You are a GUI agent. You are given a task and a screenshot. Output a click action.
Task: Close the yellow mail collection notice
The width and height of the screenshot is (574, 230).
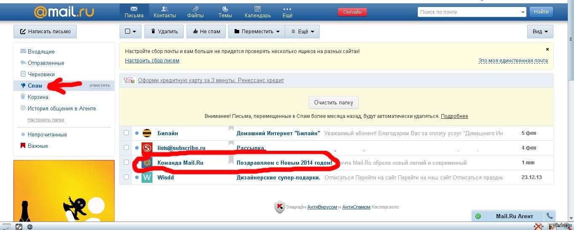pos(547,49)
